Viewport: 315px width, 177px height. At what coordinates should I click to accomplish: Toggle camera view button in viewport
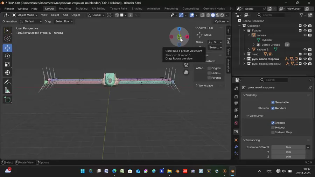(186, 65)
